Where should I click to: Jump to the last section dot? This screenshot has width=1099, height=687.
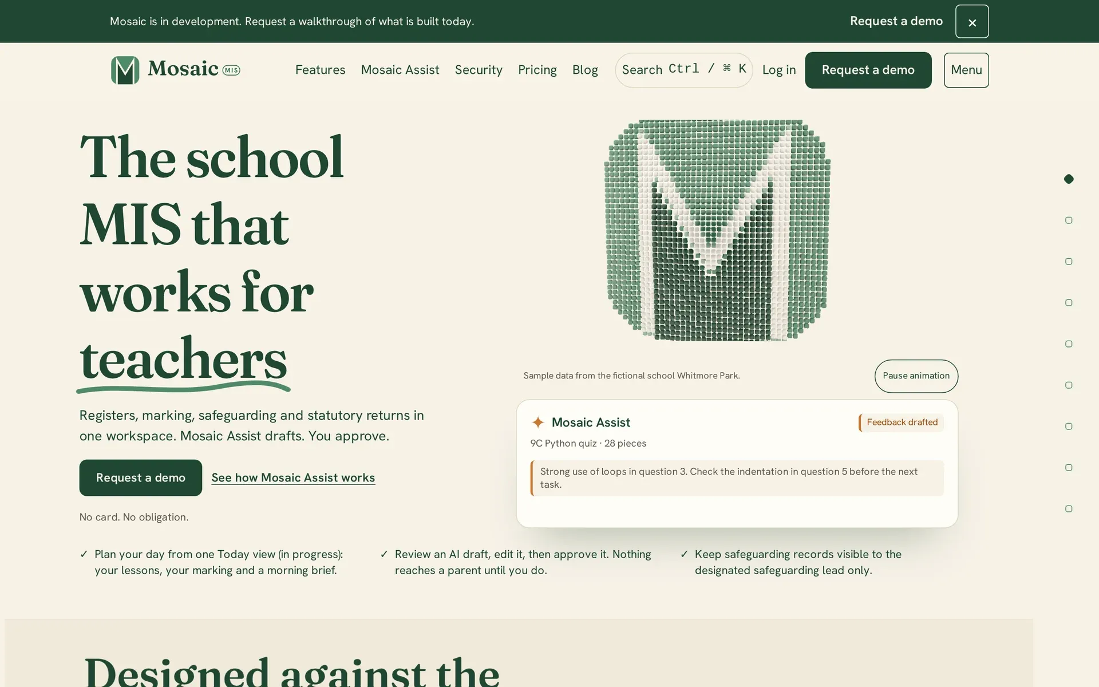click(x=1069, y=509)
